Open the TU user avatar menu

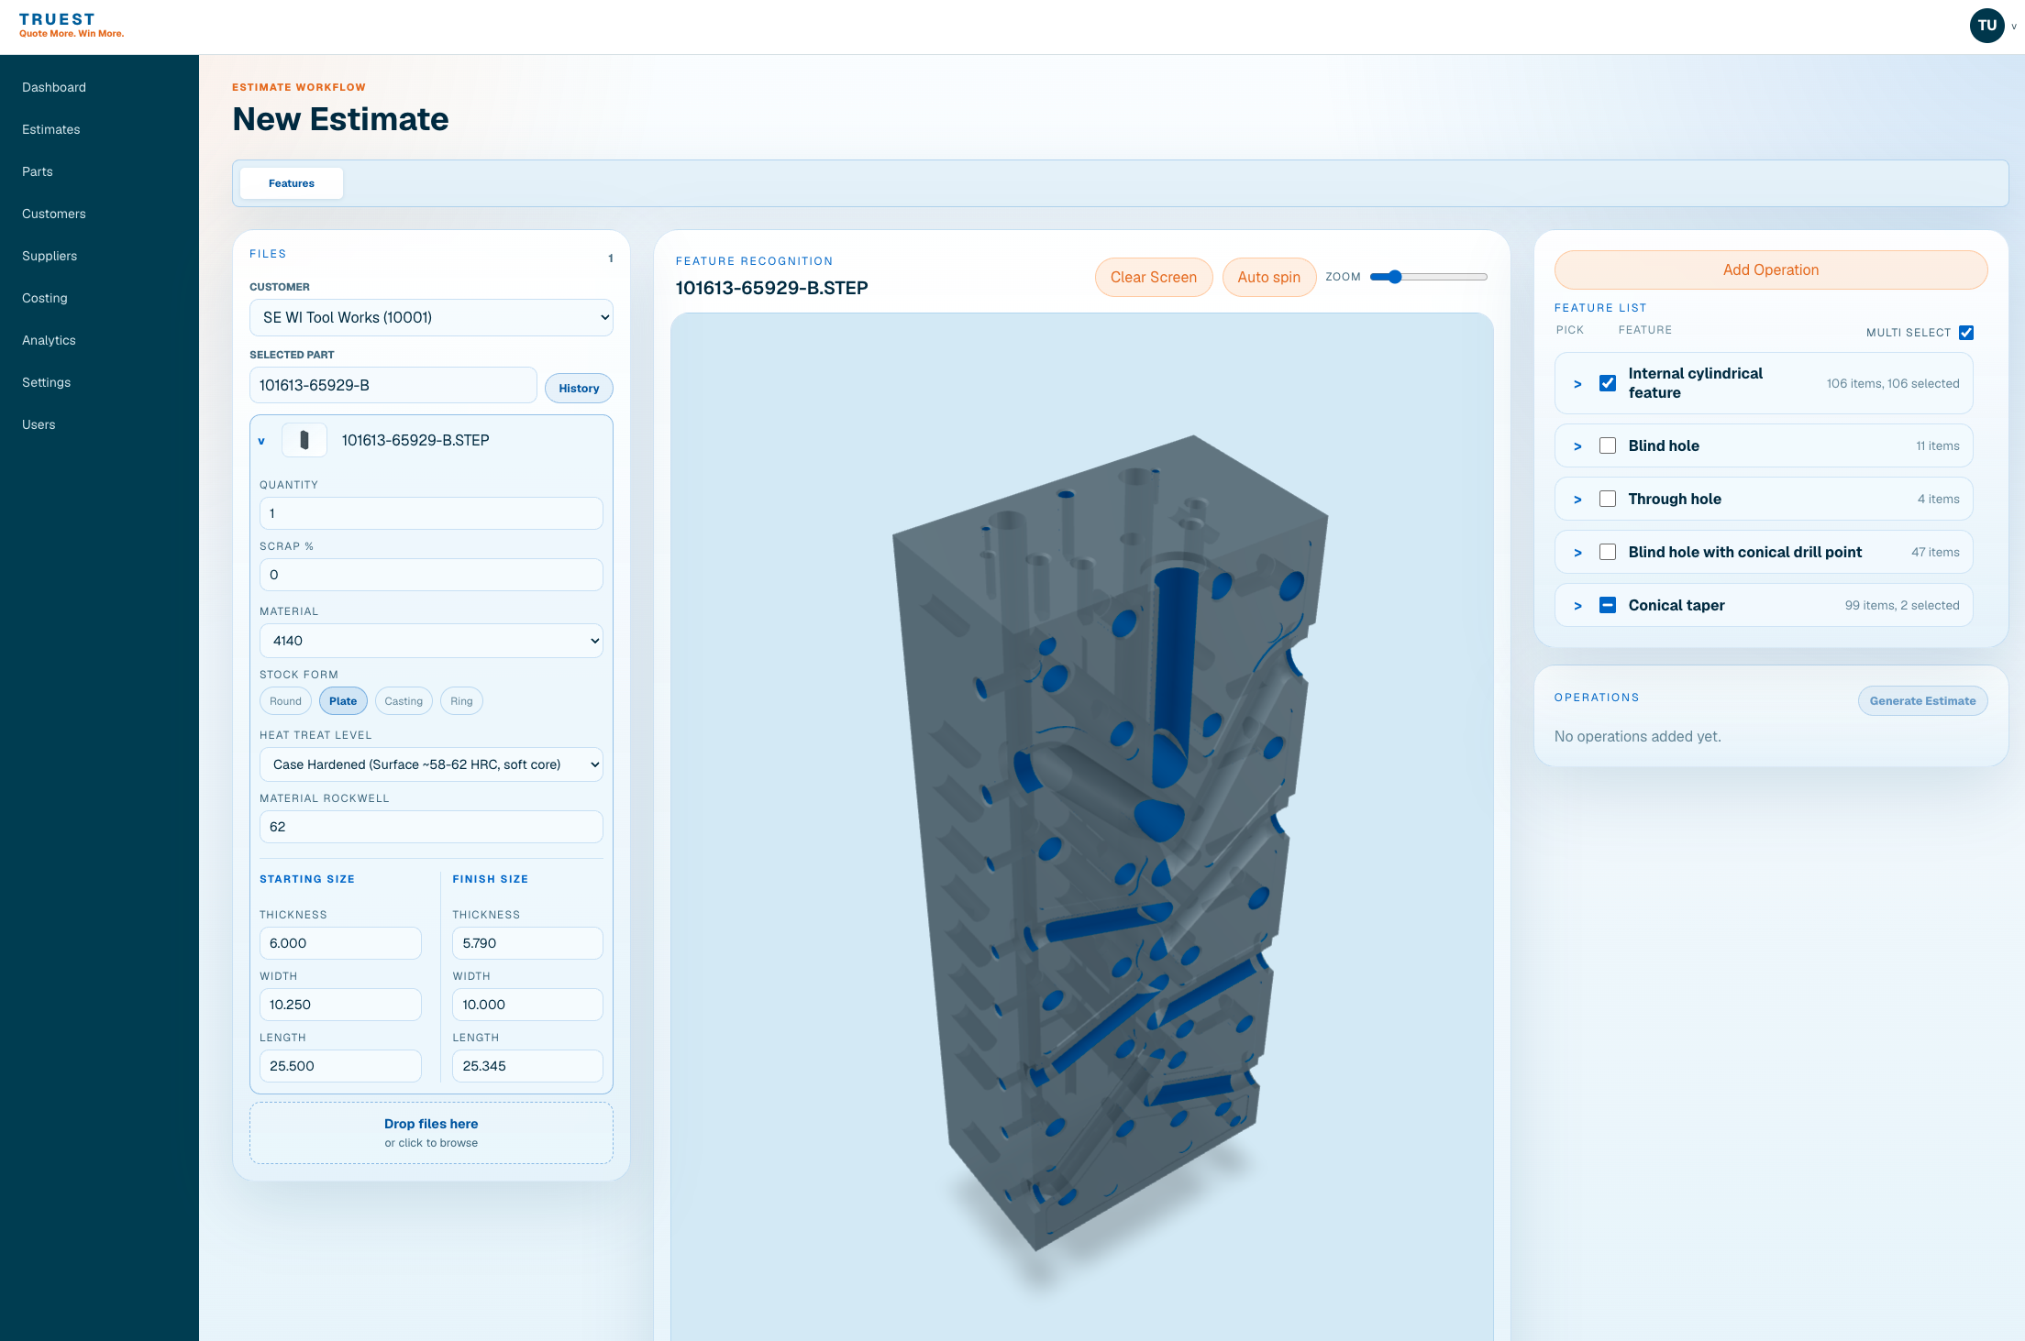coord(1986,26)
